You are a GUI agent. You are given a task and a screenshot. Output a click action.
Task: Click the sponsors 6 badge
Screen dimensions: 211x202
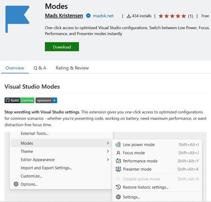tap(46, 100)
